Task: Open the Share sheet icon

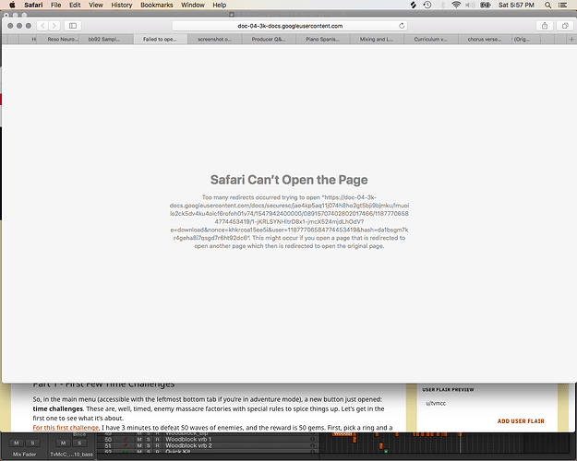Action: click(545, 26)
